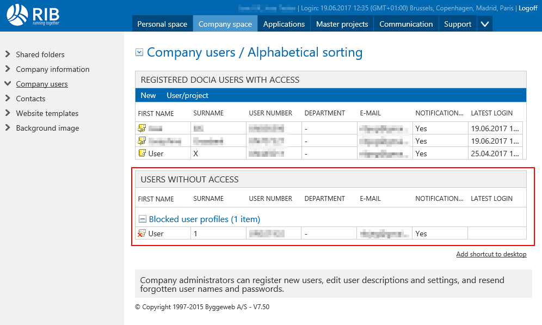Screen dimensions: 542x325
Task: Click the New button in users toolbar
Action: point(148,95)
